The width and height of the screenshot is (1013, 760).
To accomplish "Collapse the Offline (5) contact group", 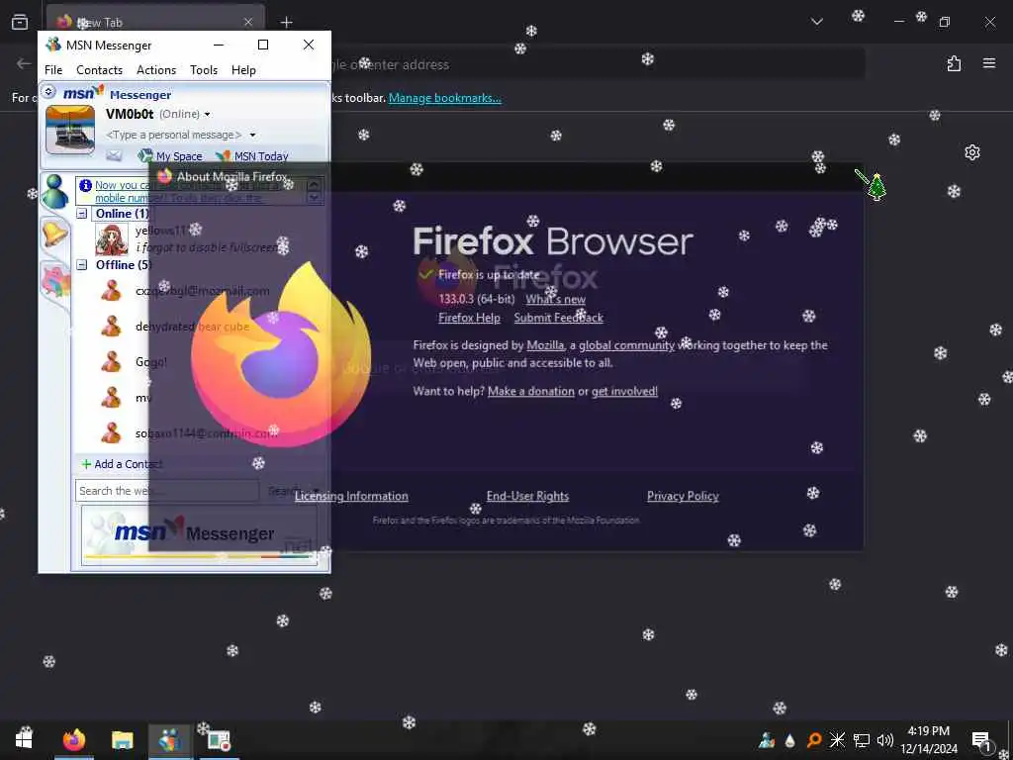I will (x=82, y=264).
